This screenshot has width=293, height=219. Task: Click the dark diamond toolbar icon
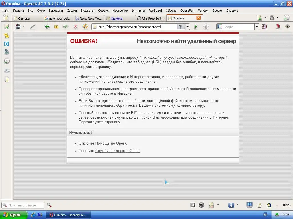[x=288, y=27]
